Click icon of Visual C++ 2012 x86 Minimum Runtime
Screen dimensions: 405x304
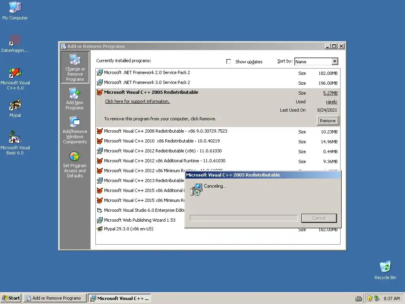[100, 171]
